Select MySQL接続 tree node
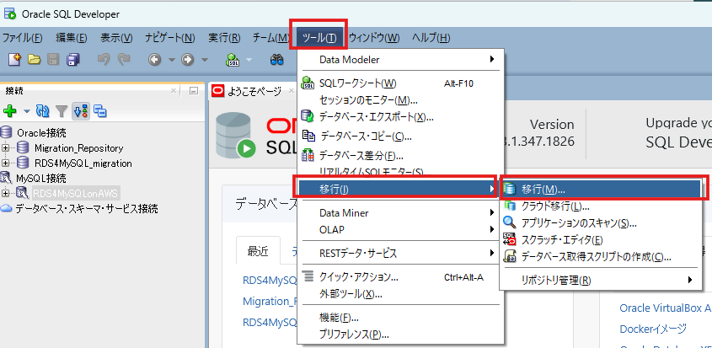The height and width of the screenshot is (348, 712). [x=41, y=178]
